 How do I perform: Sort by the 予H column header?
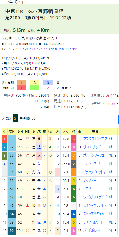20,131
